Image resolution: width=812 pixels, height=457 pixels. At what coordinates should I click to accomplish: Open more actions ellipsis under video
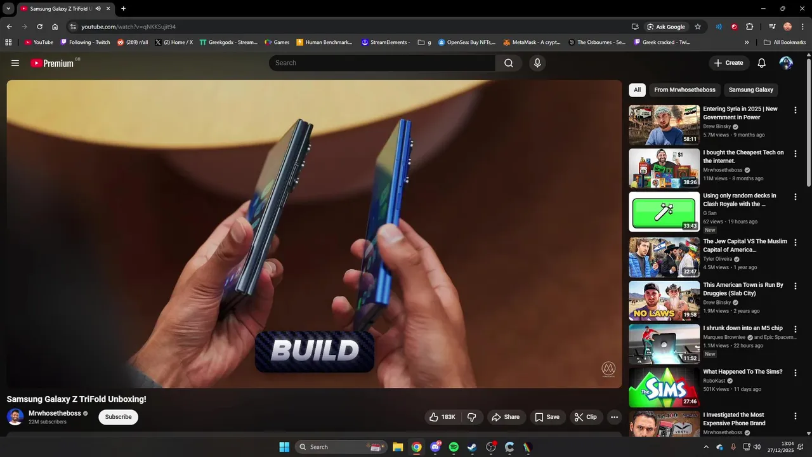tap(614, 417)
